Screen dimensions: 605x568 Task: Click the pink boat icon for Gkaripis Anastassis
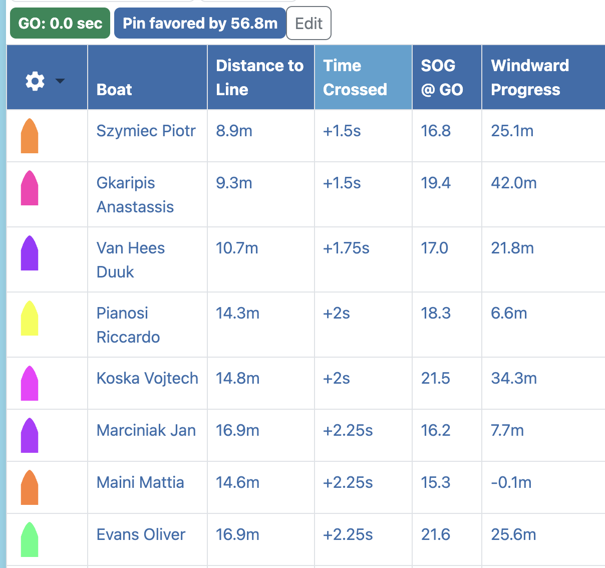tap(30, 188)
